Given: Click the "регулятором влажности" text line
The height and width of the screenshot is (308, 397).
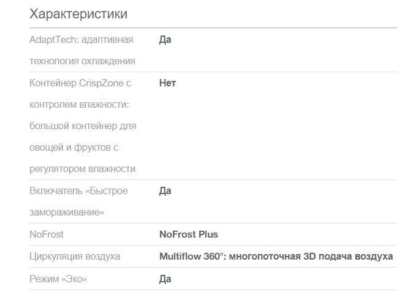Looking at the screenshot, I should pos(82,168).
